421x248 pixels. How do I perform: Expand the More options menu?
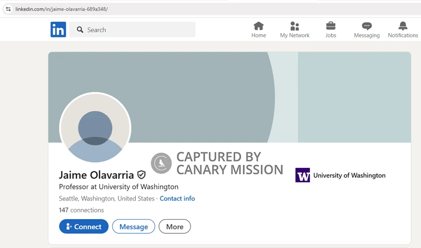click(175, 226)
